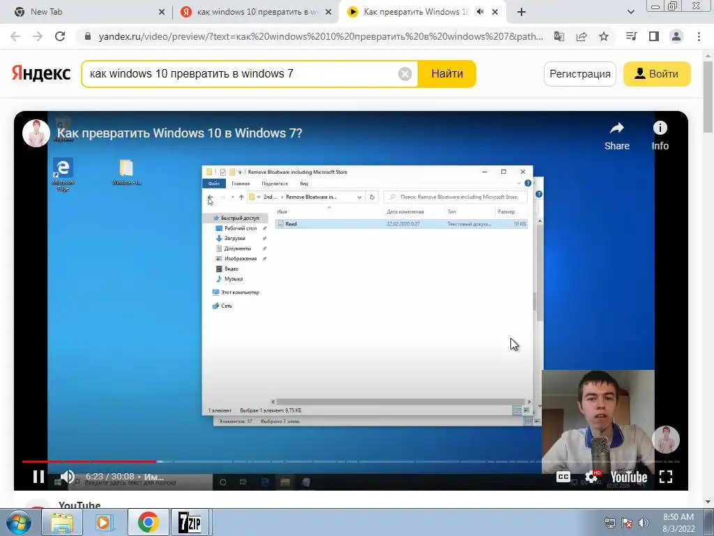
Task: Show the taskbar clock and date
Action: [x=678, y=523]
